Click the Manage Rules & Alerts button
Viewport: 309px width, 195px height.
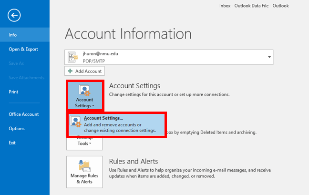[x=84, y=173]
